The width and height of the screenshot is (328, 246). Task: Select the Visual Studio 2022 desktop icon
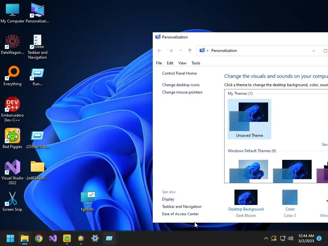pyautogui.click(x=12, y=172)
